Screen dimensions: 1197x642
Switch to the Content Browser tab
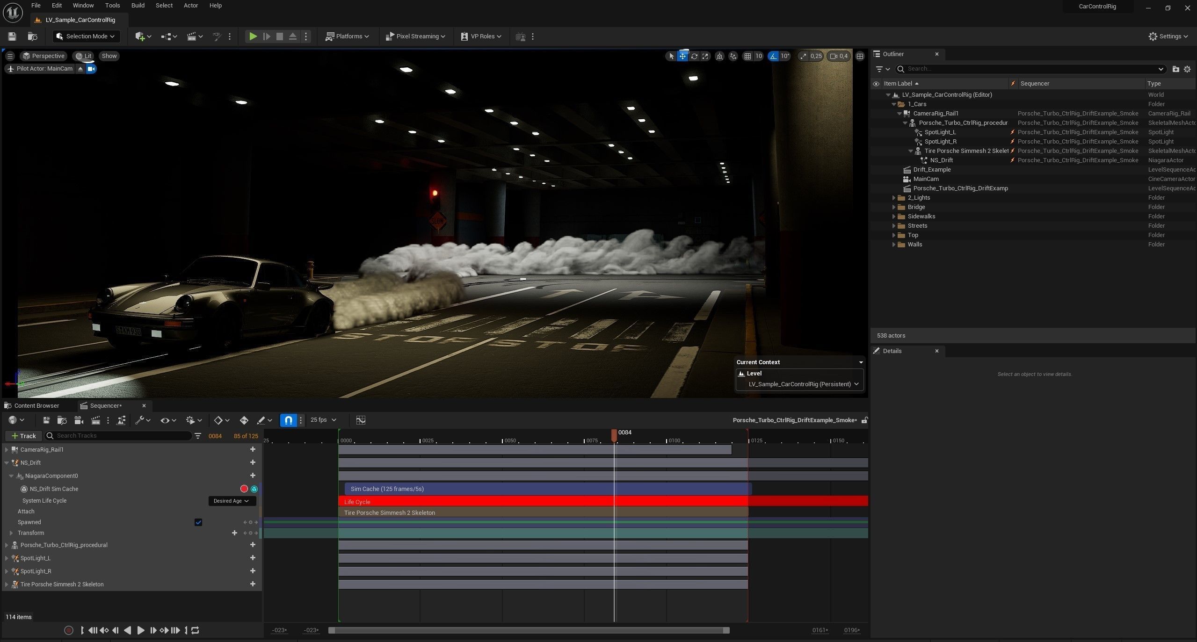tap(36, 405)
